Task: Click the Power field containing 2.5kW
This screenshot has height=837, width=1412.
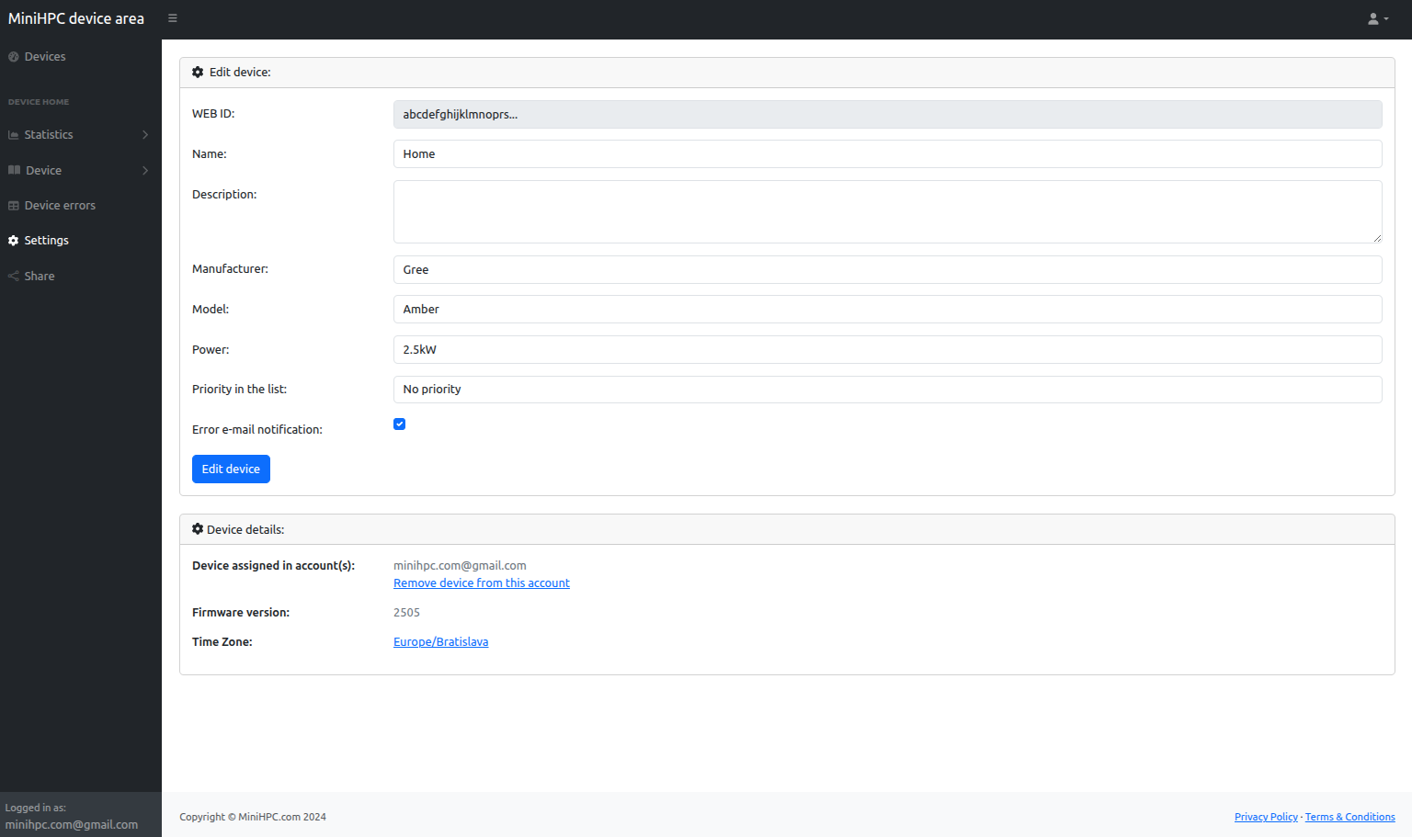Action: (x=887, y=350)
